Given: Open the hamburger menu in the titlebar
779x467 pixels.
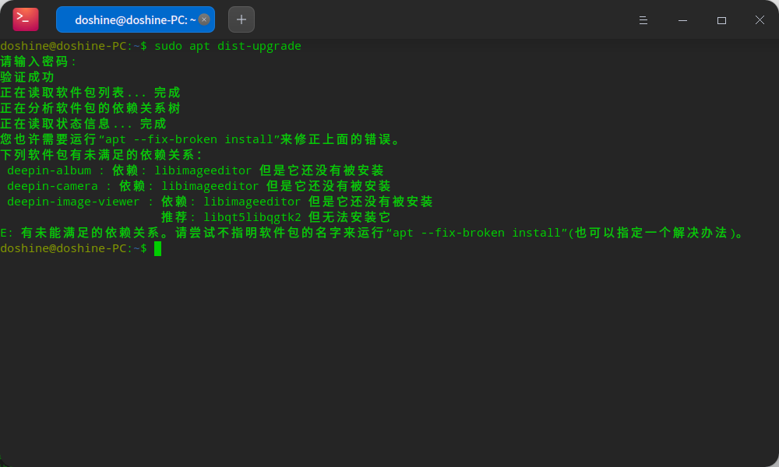Looking at the screenshot, I should [643, 19].
